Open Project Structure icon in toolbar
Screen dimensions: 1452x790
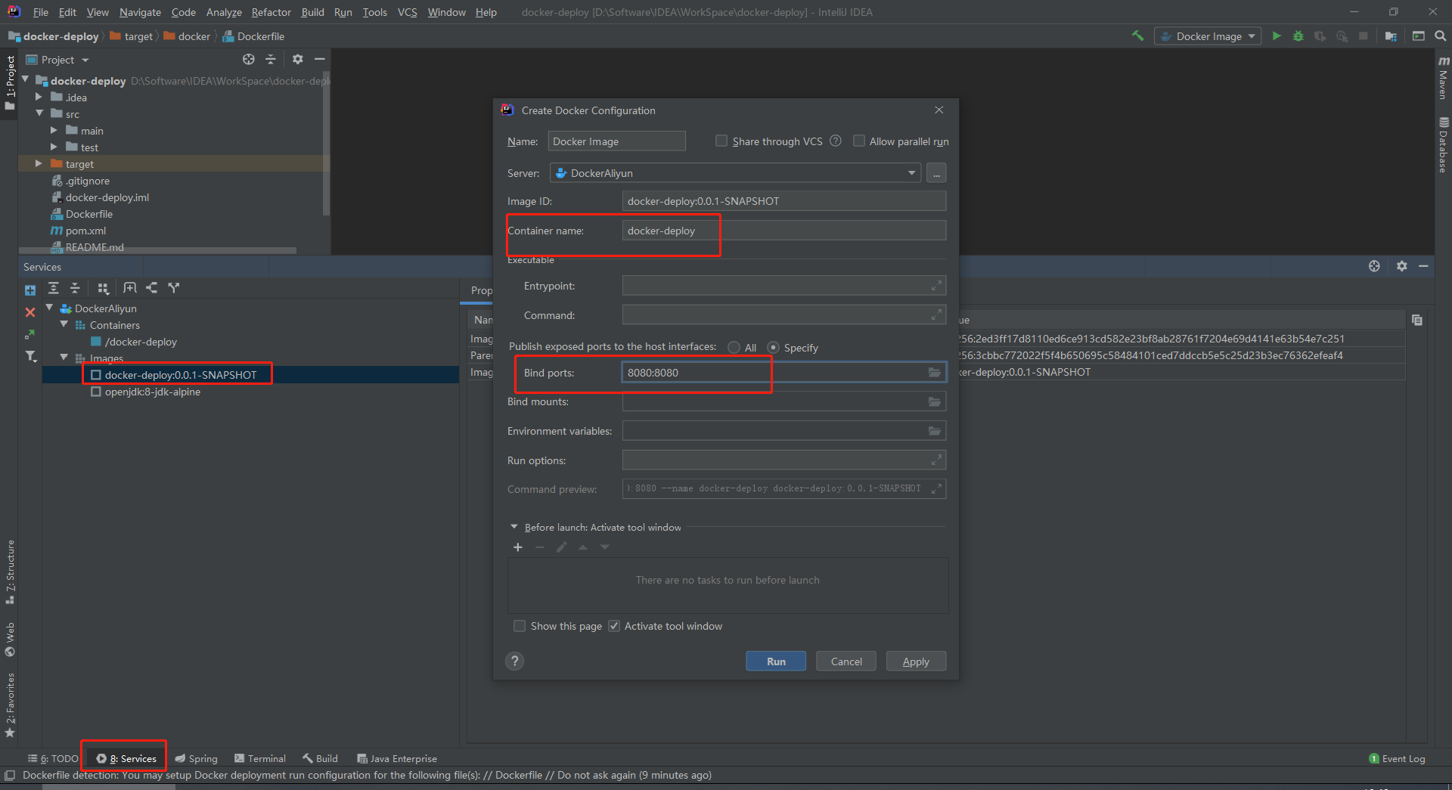click(x=1391, y=36)
